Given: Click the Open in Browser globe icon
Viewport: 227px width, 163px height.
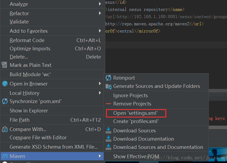Looking at the screenshot, I should coord(5,84).
